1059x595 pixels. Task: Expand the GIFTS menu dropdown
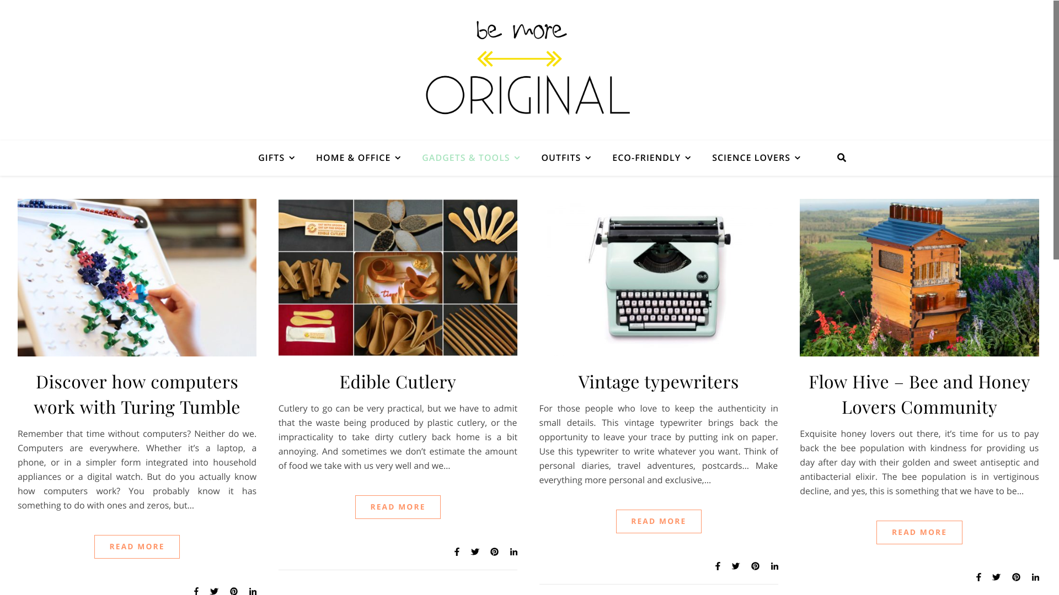[276, 158]
